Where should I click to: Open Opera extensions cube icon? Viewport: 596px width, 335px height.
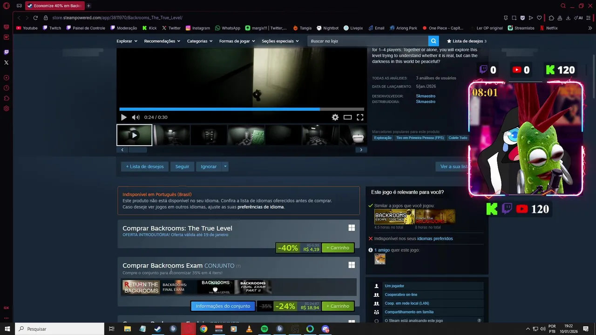551,18
